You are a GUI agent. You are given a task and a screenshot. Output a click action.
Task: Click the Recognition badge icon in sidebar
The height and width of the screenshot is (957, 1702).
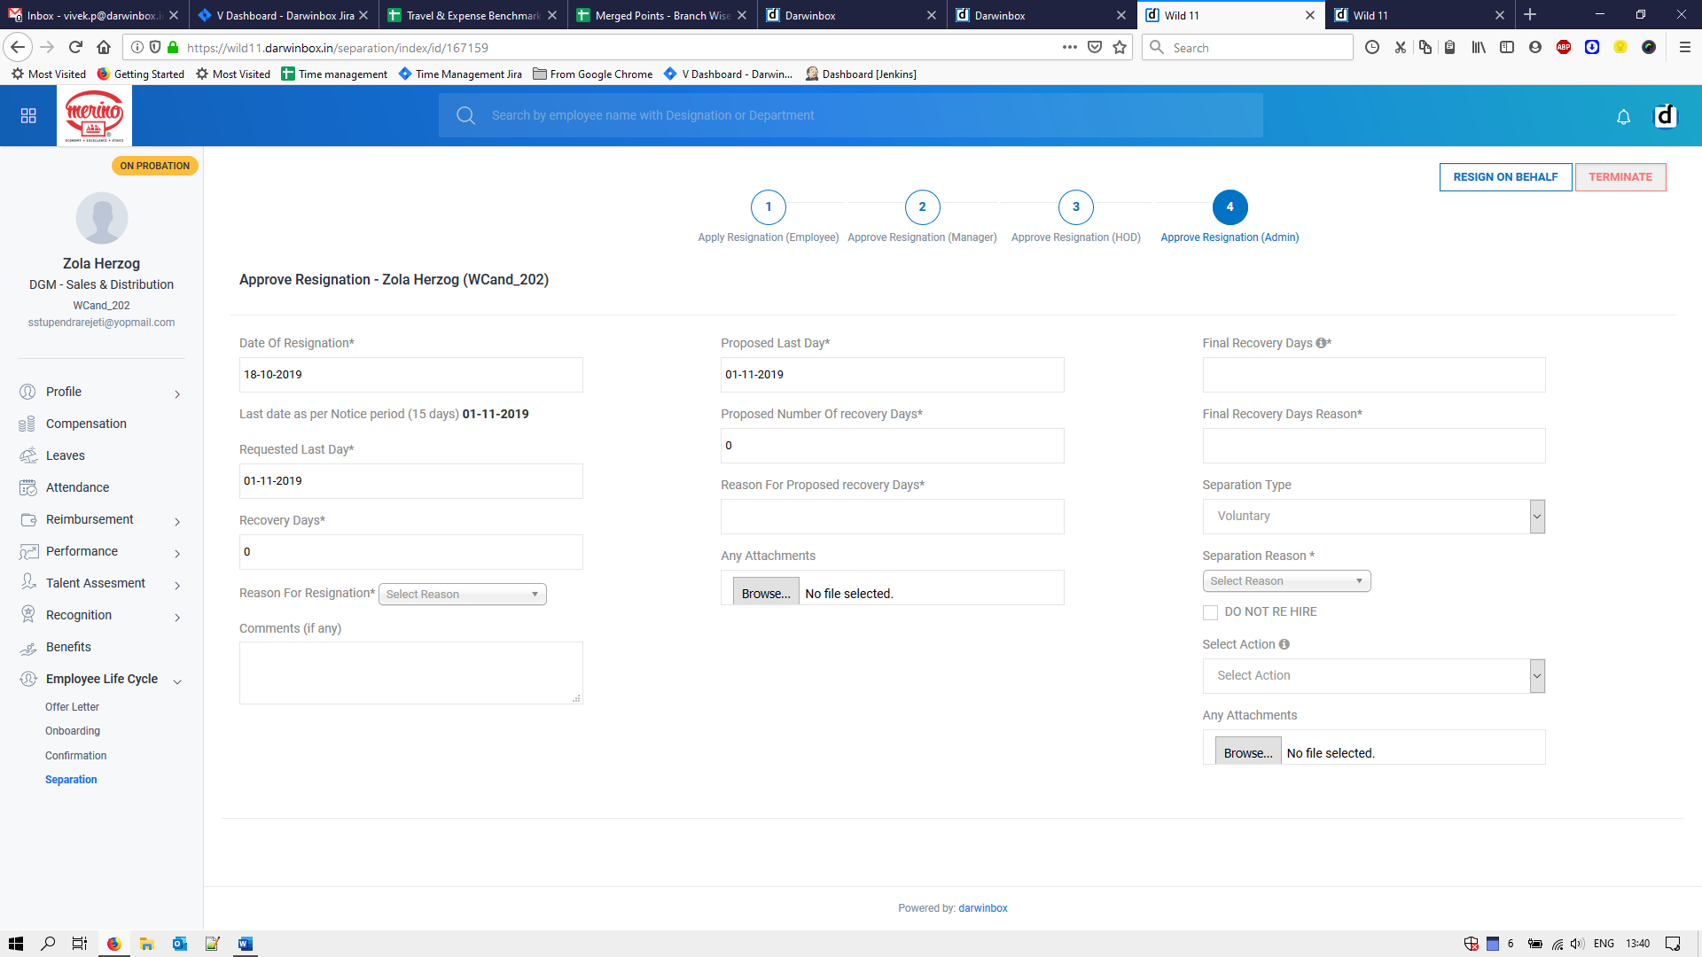27,615
